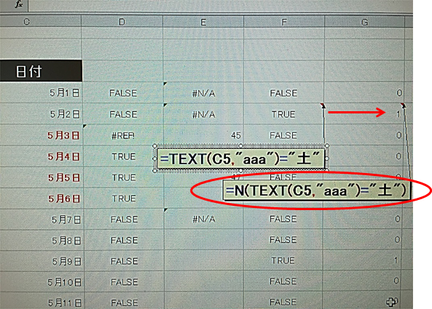Click the column D FALSE cell for 5月7日
This screenshot has width=432, height=309.
124,219
